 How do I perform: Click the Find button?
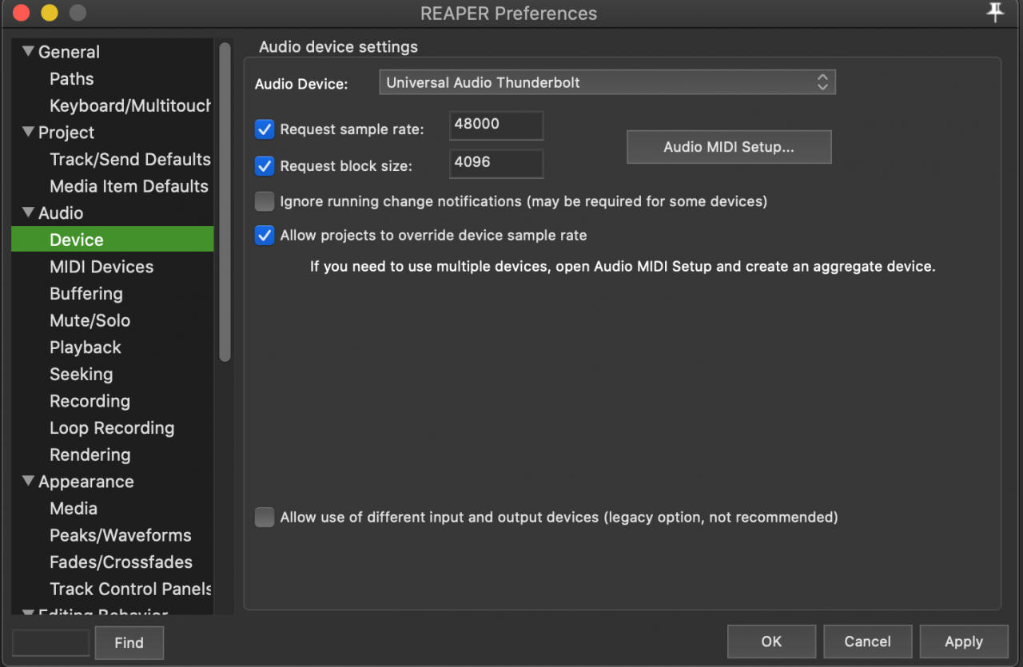pyautogui.click(x=129, y=642)
